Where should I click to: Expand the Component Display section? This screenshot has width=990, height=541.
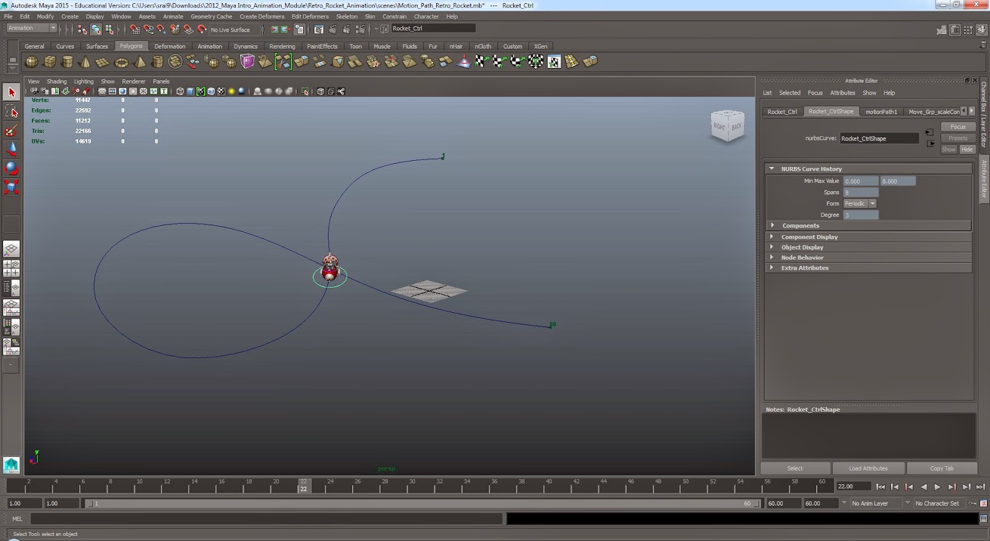click(772, 237)
